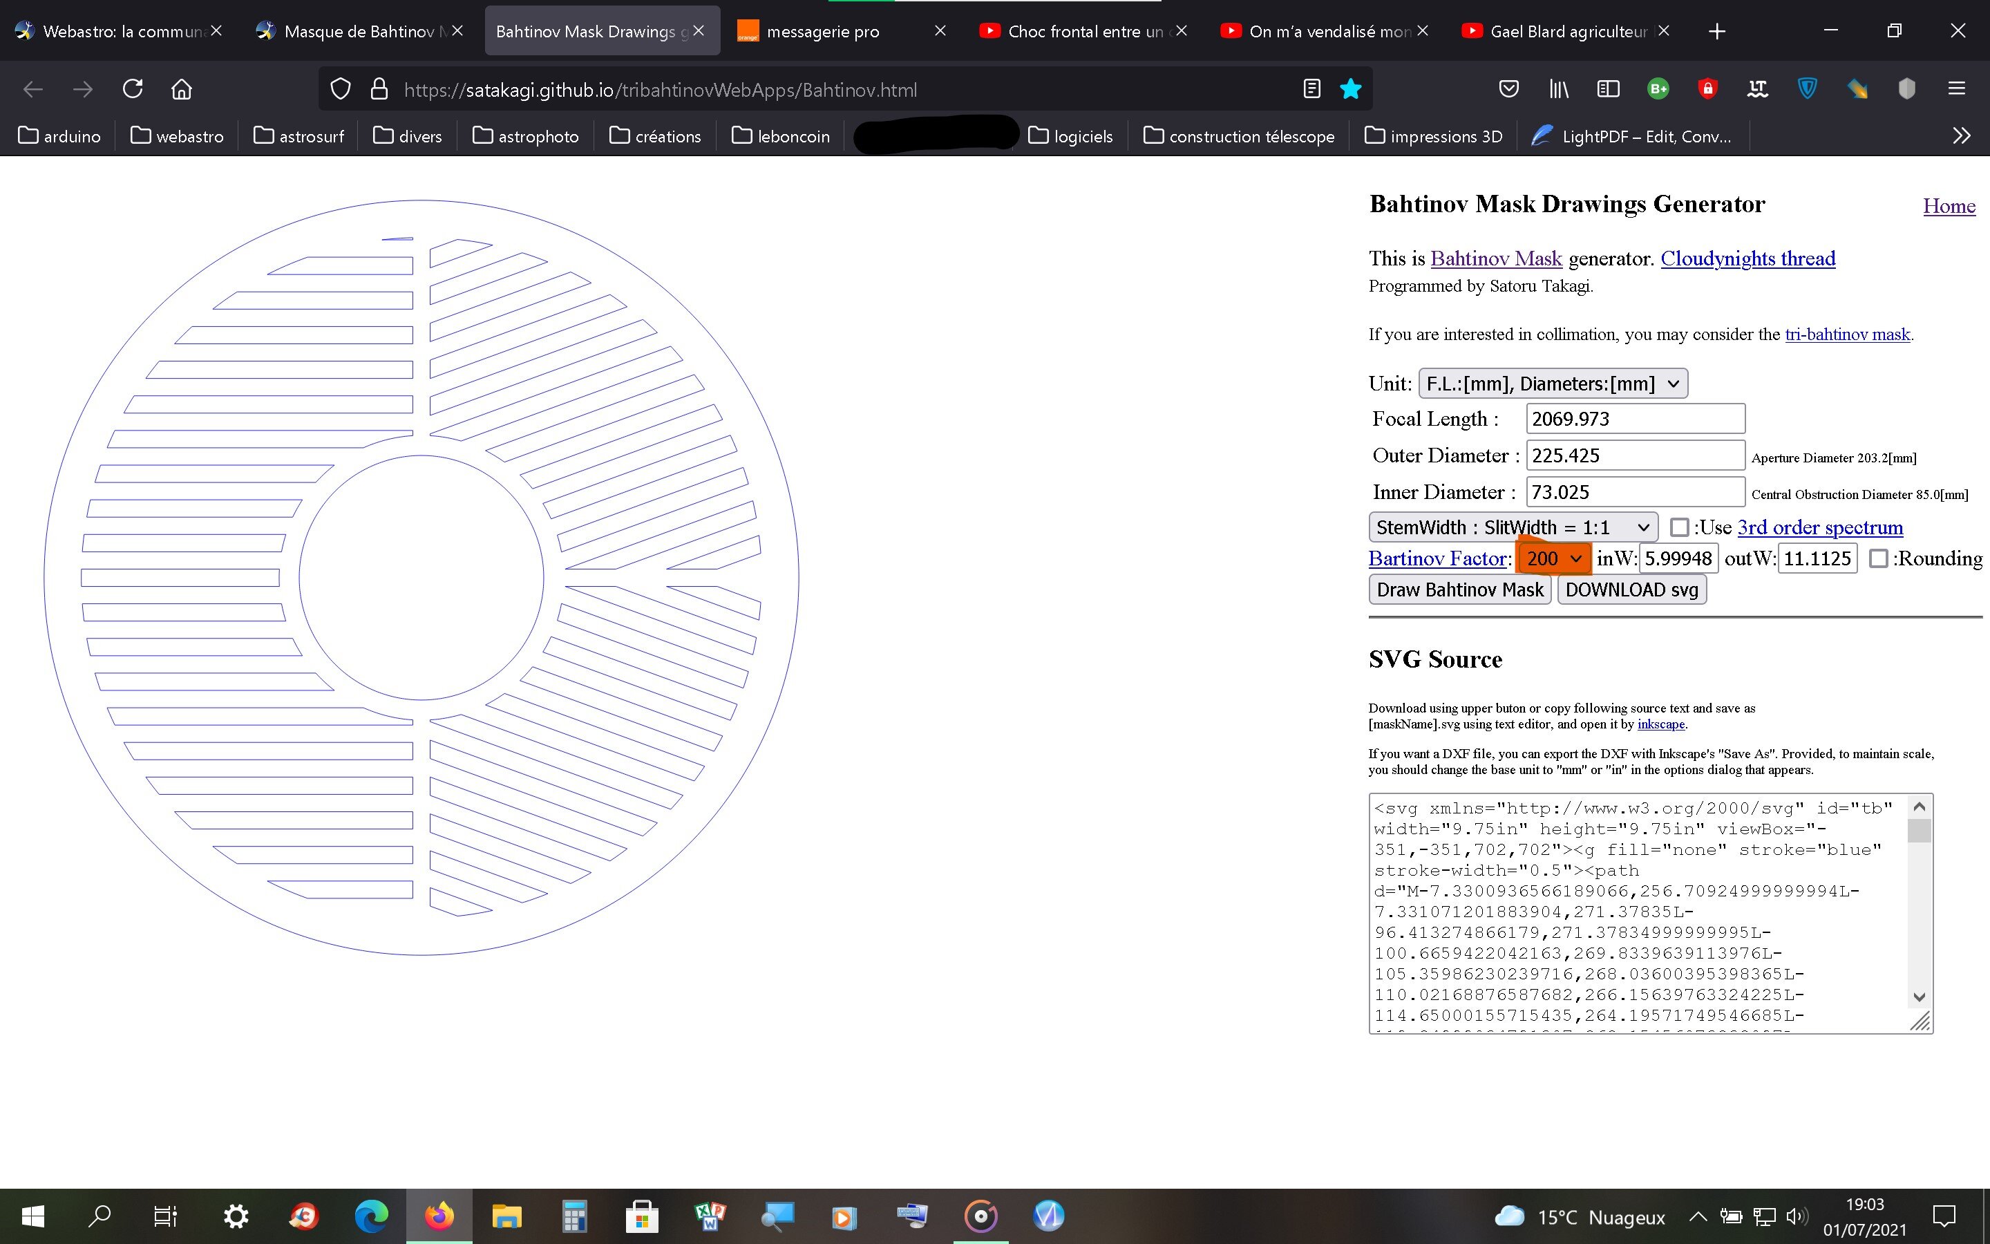Open the Bartinov Factor 200 dropdown
Screen dimensions: 1990x1244
point(1553,558)
